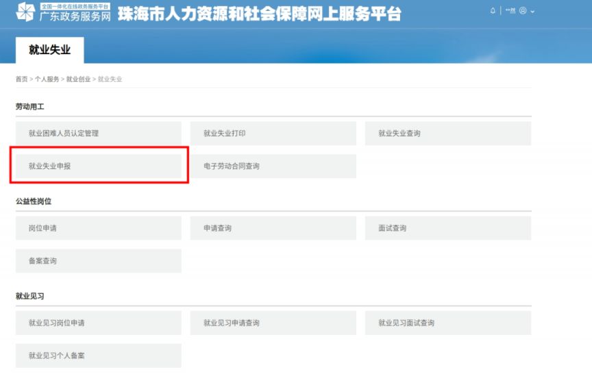The width and height of the screenshot is (592, 376).
Task: Open 就业见习面试查询
Action: click(448, 323)
